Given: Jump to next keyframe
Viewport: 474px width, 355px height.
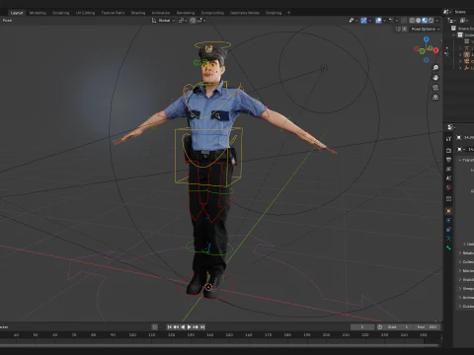Looking at the screenshot, I should tap(196, 327).
